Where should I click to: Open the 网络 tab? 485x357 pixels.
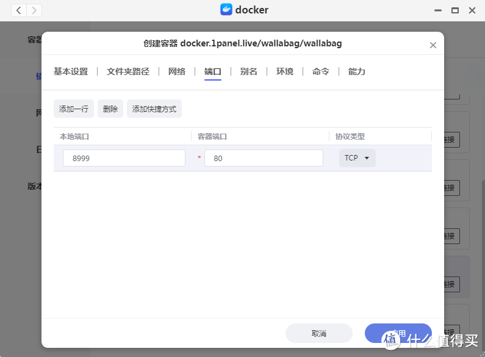tap(177, 71)
